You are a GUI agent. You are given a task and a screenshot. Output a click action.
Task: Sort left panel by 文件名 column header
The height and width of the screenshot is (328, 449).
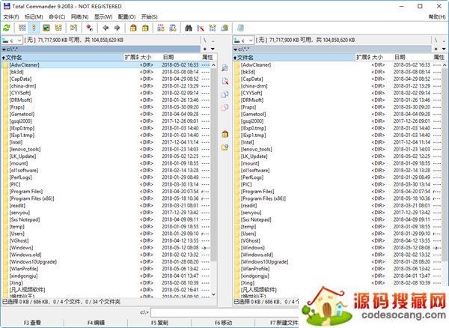tap(62, 58)
